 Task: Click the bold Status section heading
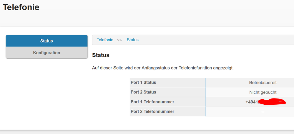point(101,55)
